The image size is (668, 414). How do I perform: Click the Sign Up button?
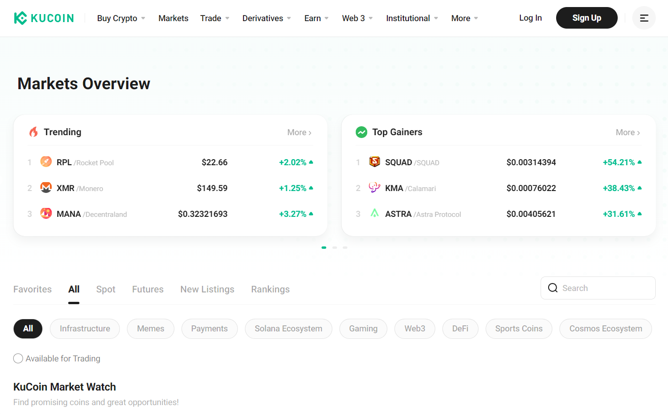coord(587,18)
